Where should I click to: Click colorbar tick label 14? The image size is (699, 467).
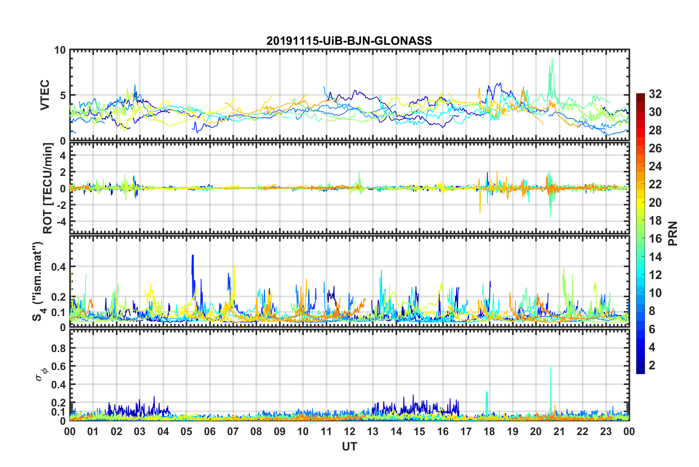(655, 257)
